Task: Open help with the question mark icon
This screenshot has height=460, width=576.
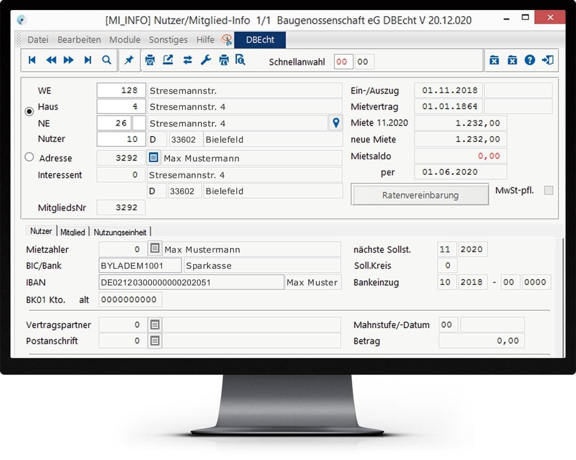Action: [x=530, y=60]
